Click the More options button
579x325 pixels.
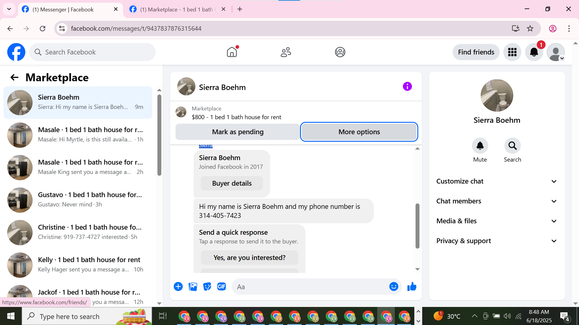(359, 132)
